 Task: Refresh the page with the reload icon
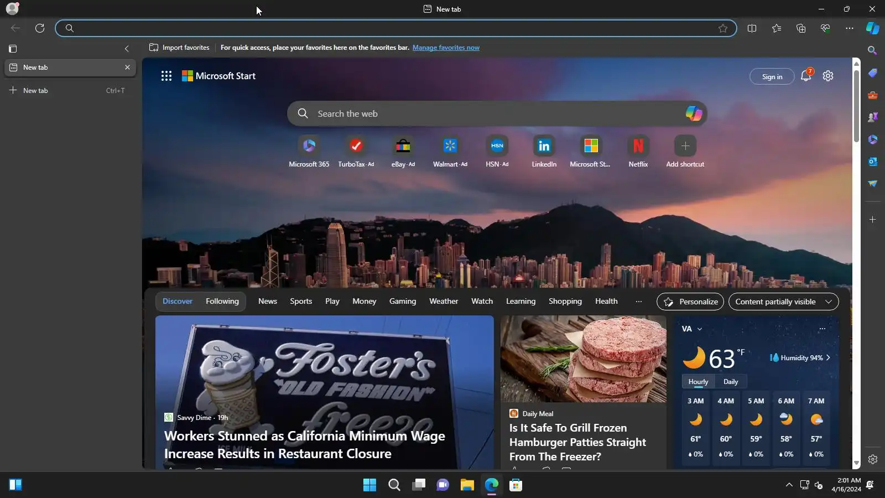pos(40,28)
